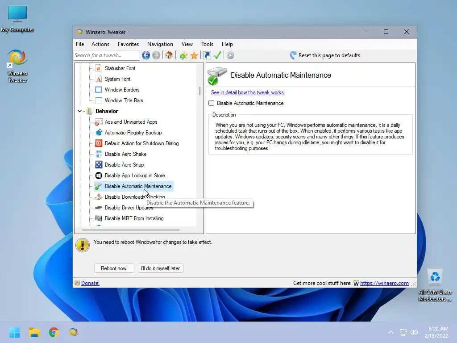
Task: Go to the Home page icon
Action: pyautogui.click(x=169, y=55)
